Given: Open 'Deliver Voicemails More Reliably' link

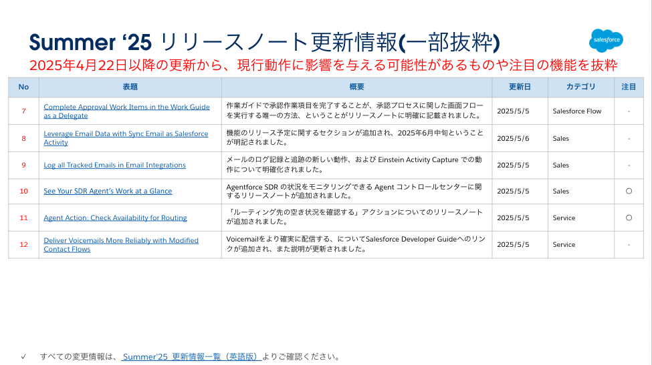Looking at the screenshot, I should pos(121,245).
